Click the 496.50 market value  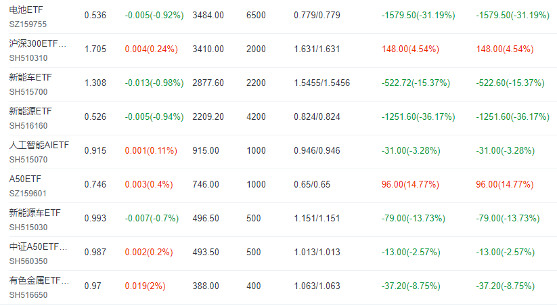point(206,218)
